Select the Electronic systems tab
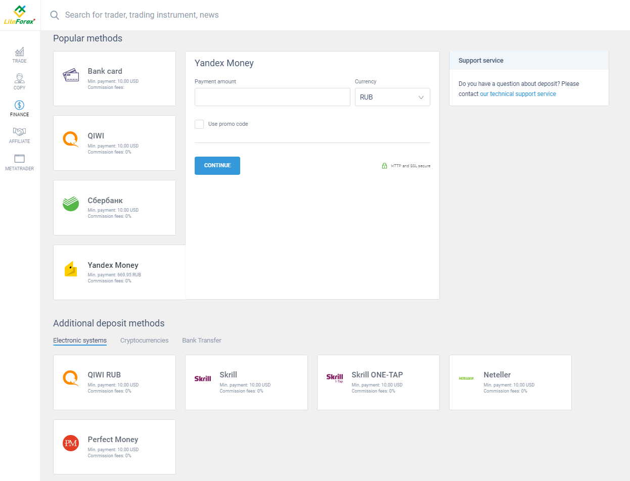The image size is (630, 481). (80, 341)
